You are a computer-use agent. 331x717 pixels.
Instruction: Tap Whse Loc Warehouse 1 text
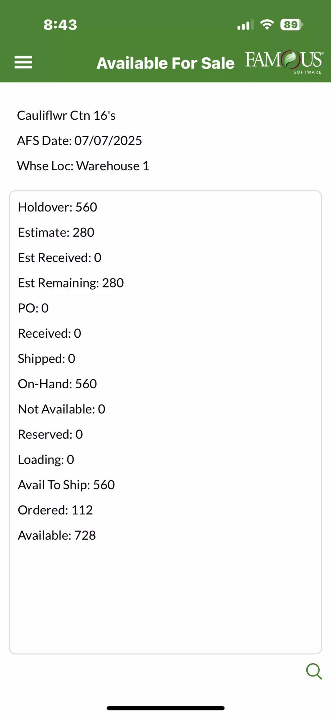(83, 166)
